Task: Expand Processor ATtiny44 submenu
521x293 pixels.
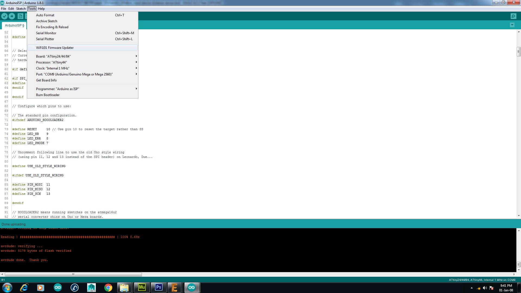Action: point(83,62)
